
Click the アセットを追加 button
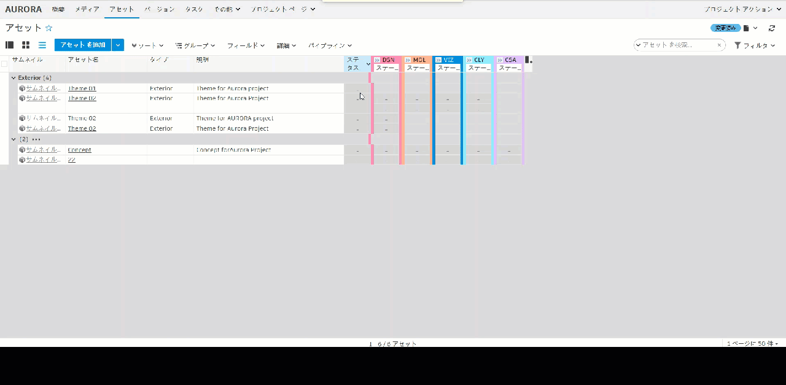click(83, 45)
